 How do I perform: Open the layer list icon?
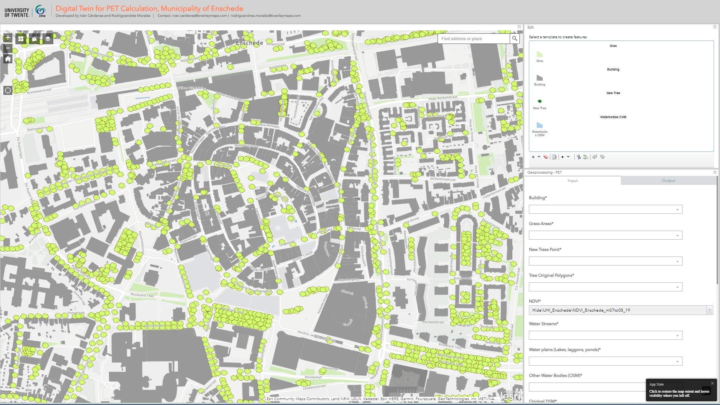47,38
